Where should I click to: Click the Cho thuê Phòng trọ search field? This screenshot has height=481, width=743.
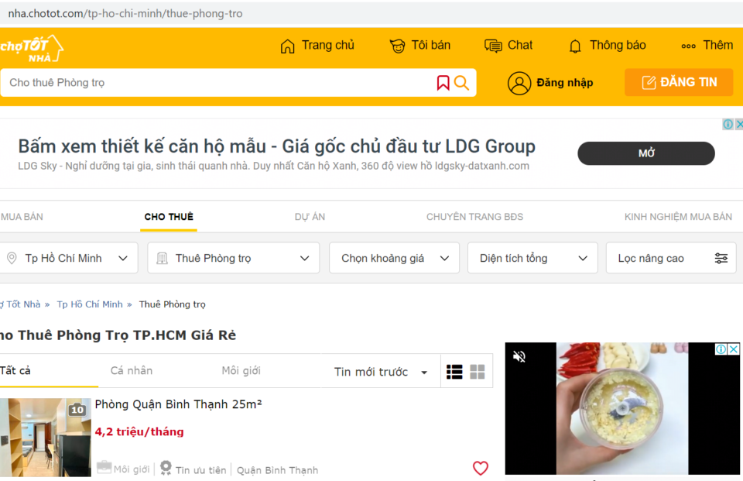click(217, 83)
